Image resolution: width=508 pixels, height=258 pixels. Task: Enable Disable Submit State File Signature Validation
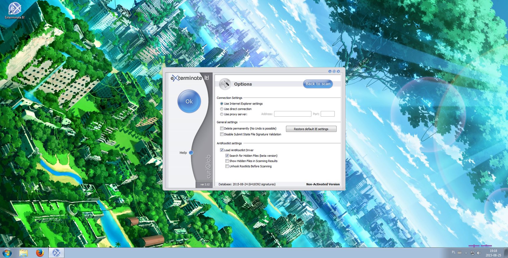(222, 134)
